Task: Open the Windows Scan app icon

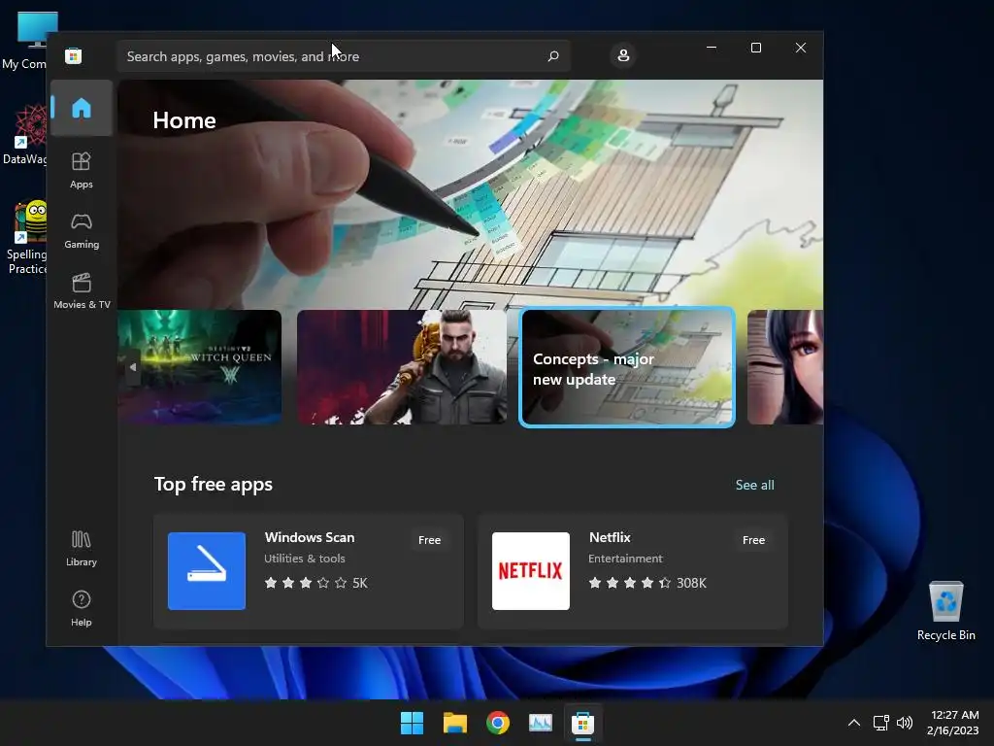Action: [x=207, y=571]
